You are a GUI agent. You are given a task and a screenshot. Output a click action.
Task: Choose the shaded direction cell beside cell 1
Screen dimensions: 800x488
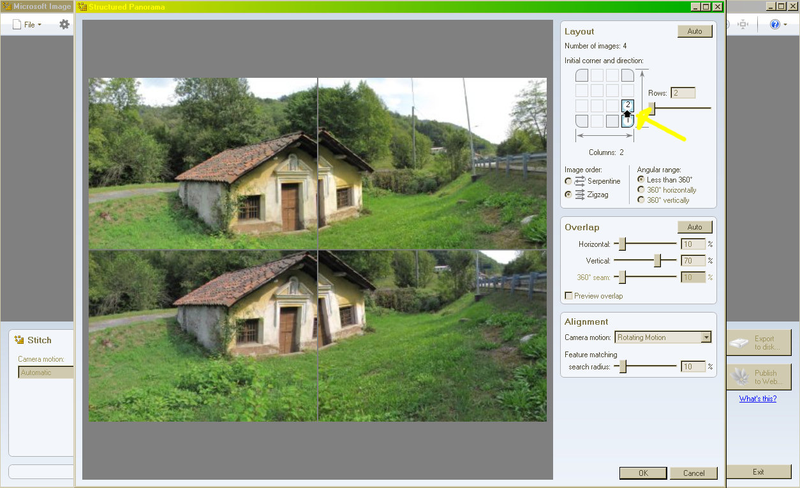pos(612,121)
